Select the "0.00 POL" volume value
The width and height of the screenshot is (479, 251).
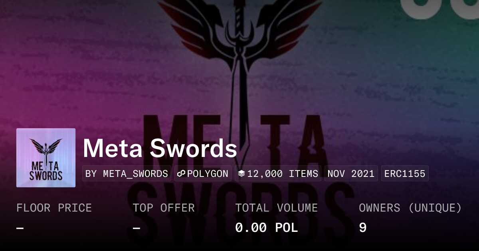266,228
